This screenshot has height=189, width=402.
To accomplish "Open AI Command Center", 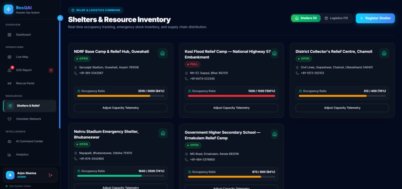I will (x=30, y=141).
